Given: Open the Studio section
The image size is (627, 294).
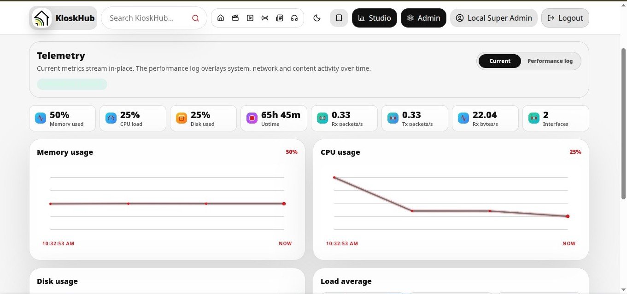Looking at the screenshot, I should pyautogui.click(x=375, y=18).
